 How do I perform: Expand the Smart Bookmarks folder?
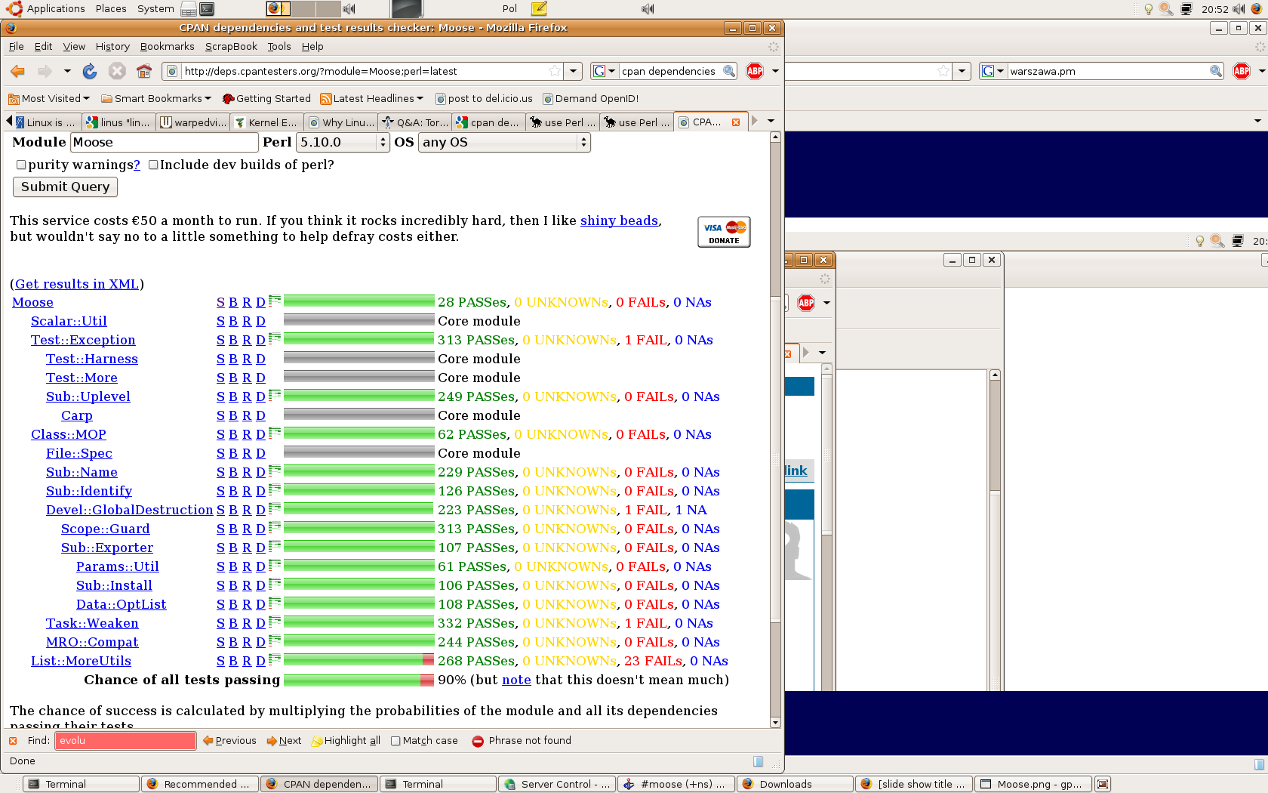pos(156,98)
